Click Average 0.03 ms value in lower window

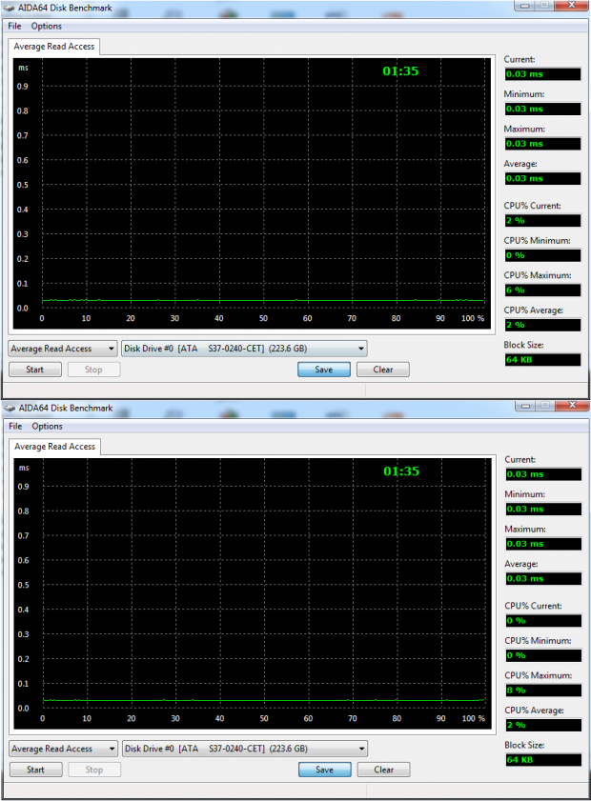[x=543, y=578]
